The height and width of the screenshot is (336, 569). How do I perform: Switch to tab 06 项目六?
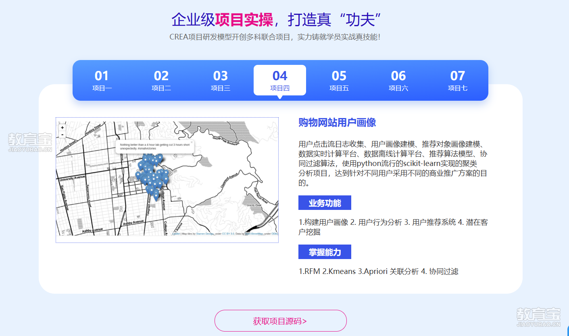pyautogui.click(x=398, y=81)
